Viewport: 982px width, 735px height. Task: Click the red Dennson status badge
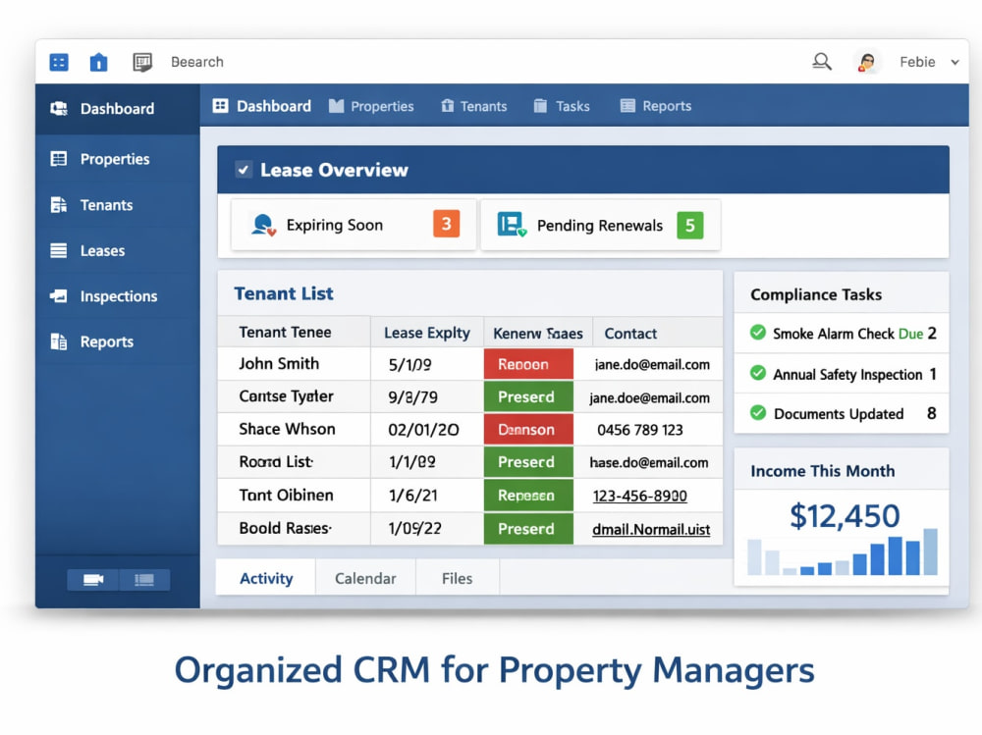click(528, 430)
